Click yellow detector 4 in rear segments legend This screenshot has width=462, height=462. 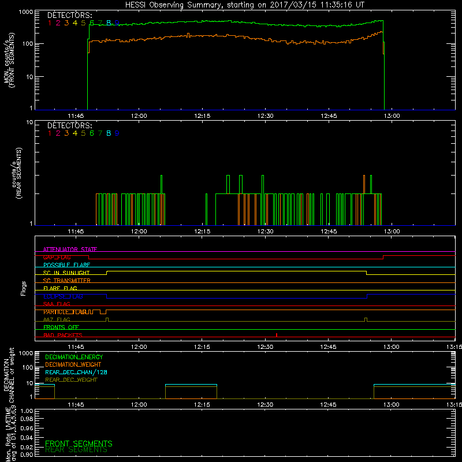[75, 133]
